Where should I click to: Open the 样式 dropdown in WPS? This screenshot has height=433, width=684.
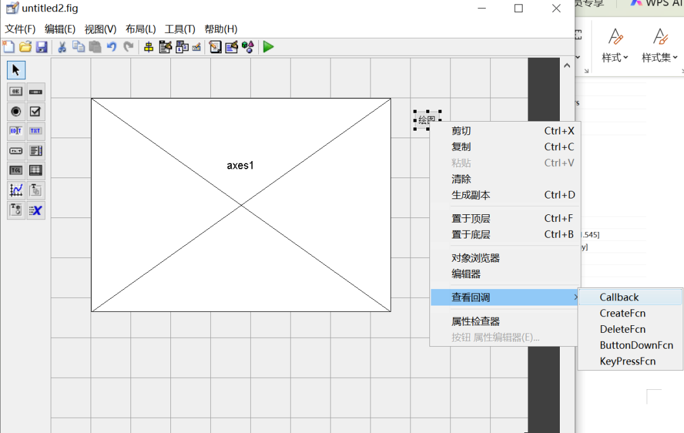[x=615, y=58]
